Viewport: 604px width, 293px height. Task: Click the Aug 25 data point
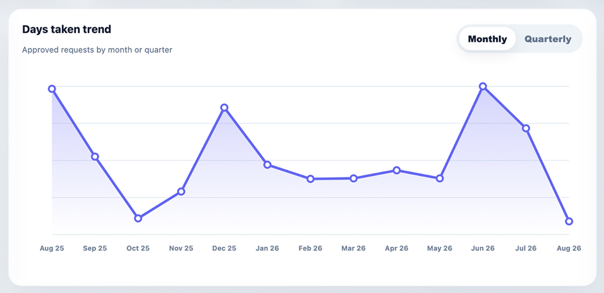pyautogui.click(x=52, y=89)
